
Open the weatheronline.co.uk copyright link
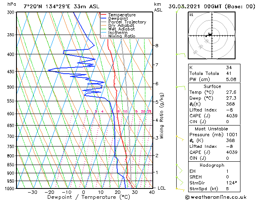pyautogui.click(x=216, y=197)
